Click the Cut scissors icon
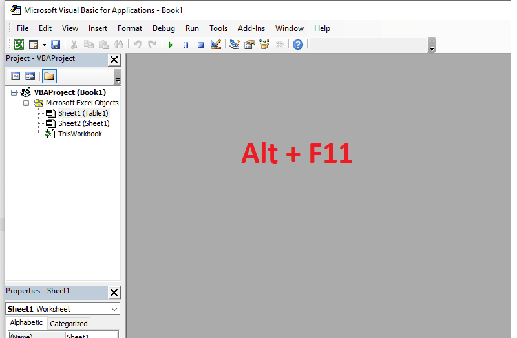 click(x=74, y=45)
